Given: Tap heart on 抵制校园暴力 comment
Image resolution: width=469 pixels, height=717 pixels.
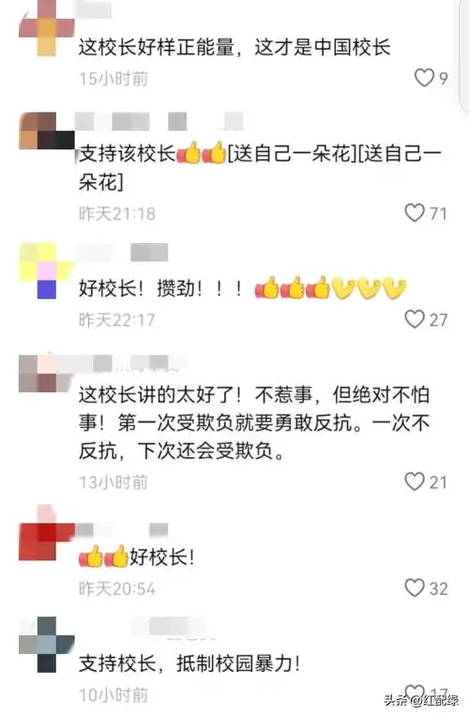Looking at the screenshot, I should (x=415, y=693).
